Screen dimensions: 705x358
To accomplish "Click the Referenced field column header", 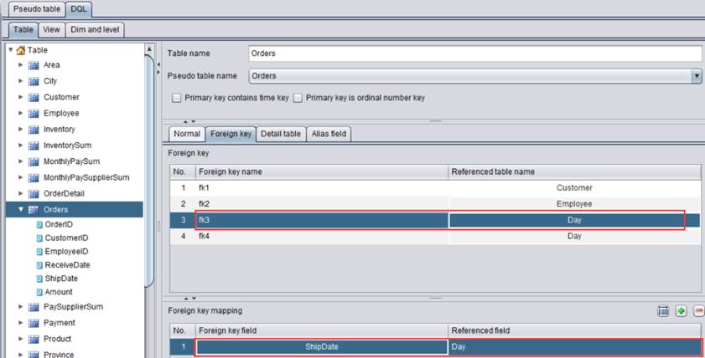I will (574, 330).
